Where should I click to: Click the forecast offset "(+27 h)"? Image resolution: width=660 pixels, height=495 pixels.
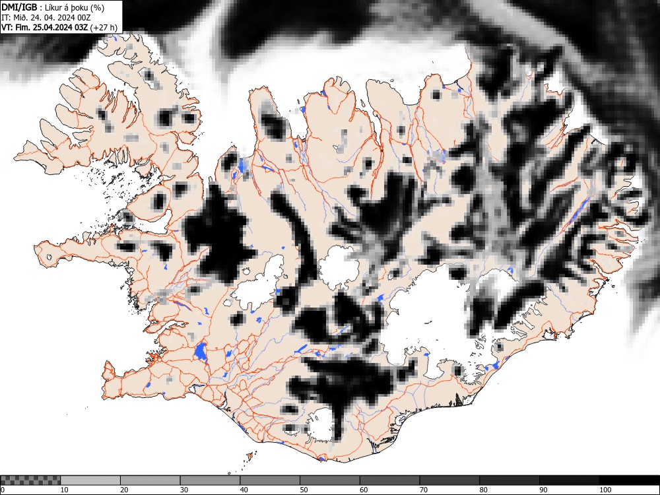click(x=104, y=28)
